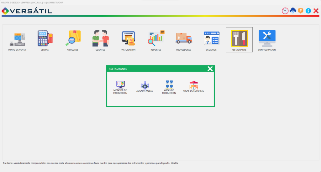
Task: Click the Versátil logo
Action: (27, 11)
